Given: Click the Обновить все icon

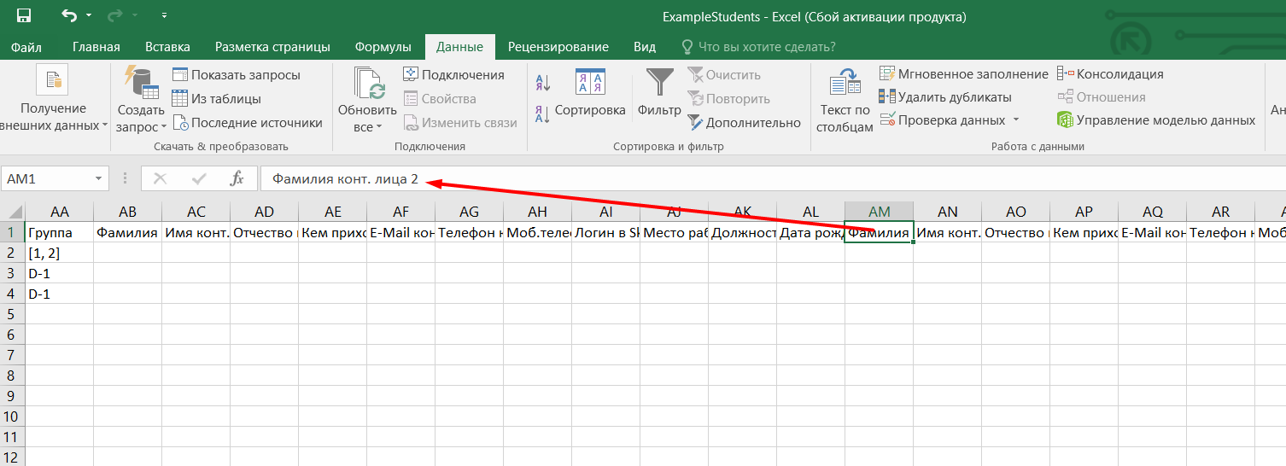Looking at the screenshot, I should point(368,84).
